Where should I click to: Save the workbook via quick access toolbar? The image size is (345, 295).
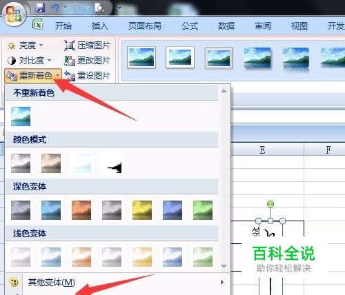pos(40,8)
